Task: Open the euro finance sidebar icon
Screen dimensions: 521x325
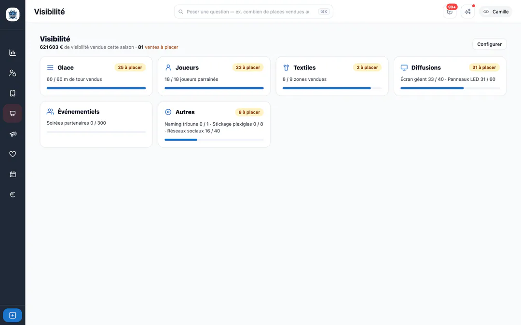Action: [x=13, y=195]
